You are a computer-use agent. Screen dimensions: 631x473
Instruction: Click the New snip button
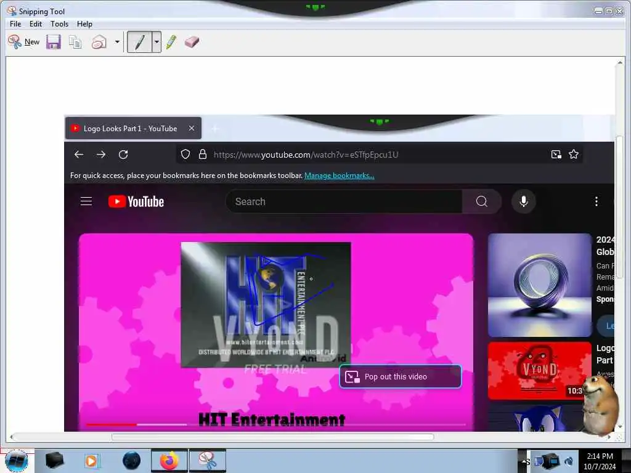(x=23, y=42)
